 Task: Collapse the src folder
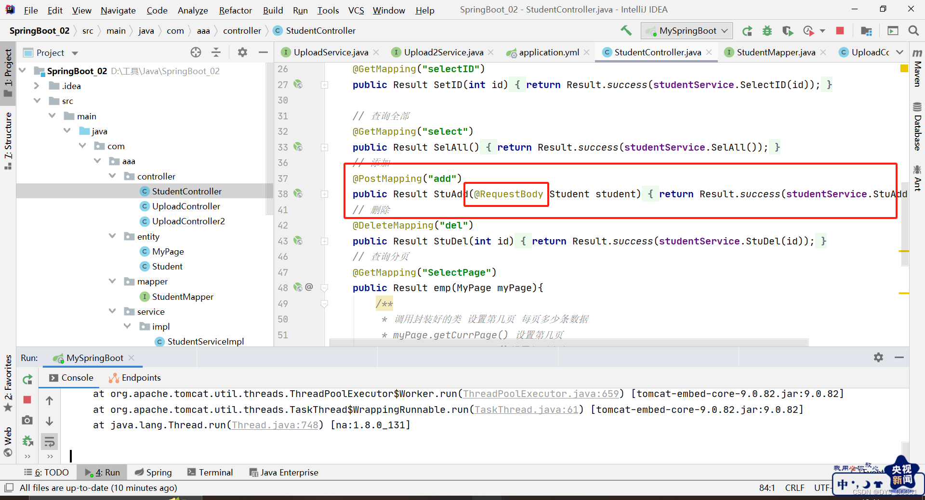[37, 101]
